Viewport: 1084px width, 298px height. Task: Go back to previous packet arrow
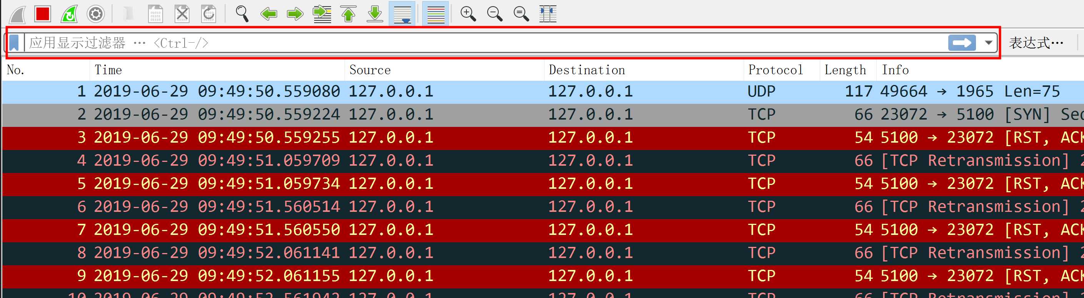click(x=269, y=14)
